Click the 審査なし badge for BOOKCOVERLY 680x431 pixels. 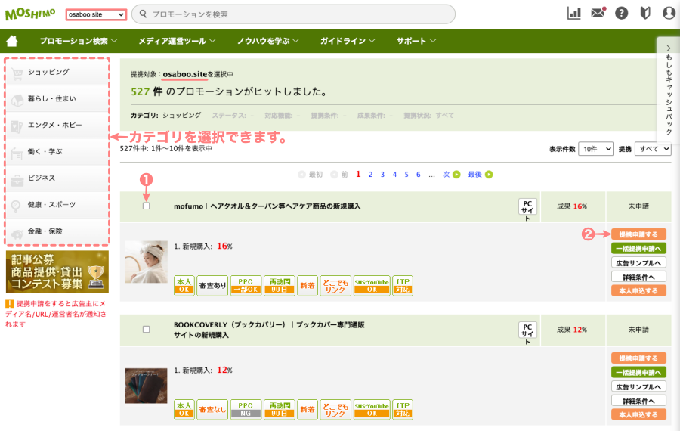[212, 409]
